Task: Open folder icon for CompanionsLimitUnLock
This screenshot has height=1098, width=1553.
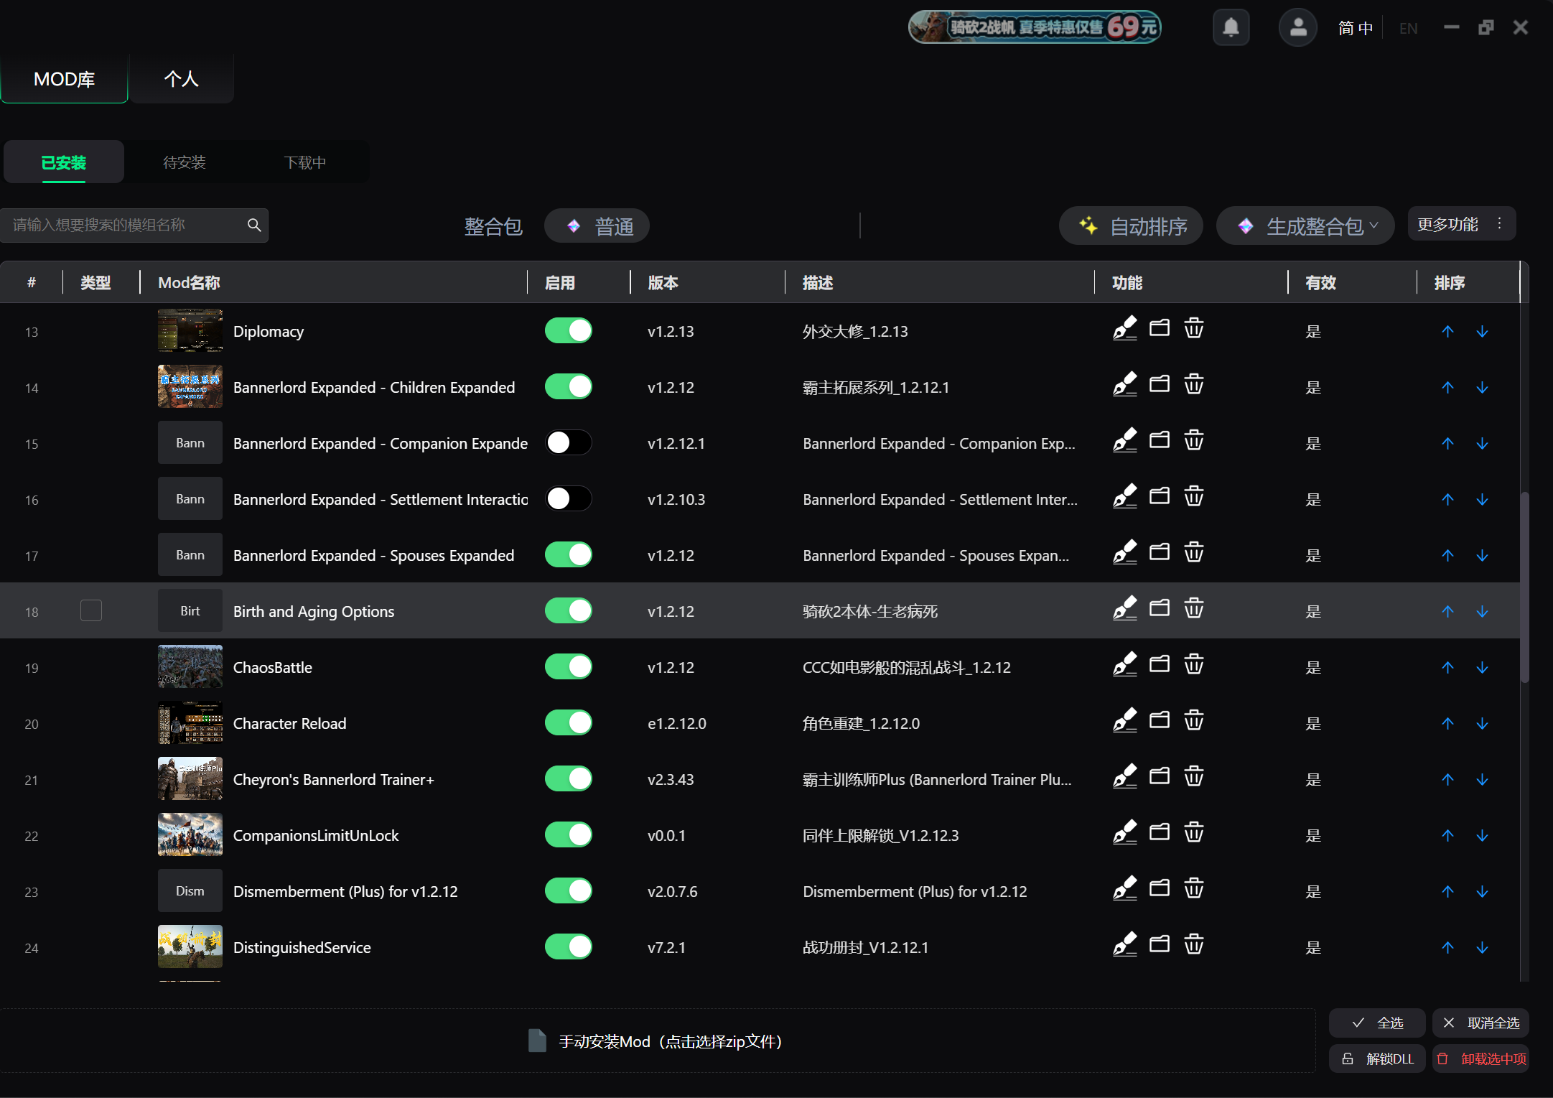Action: (1160, 832)
